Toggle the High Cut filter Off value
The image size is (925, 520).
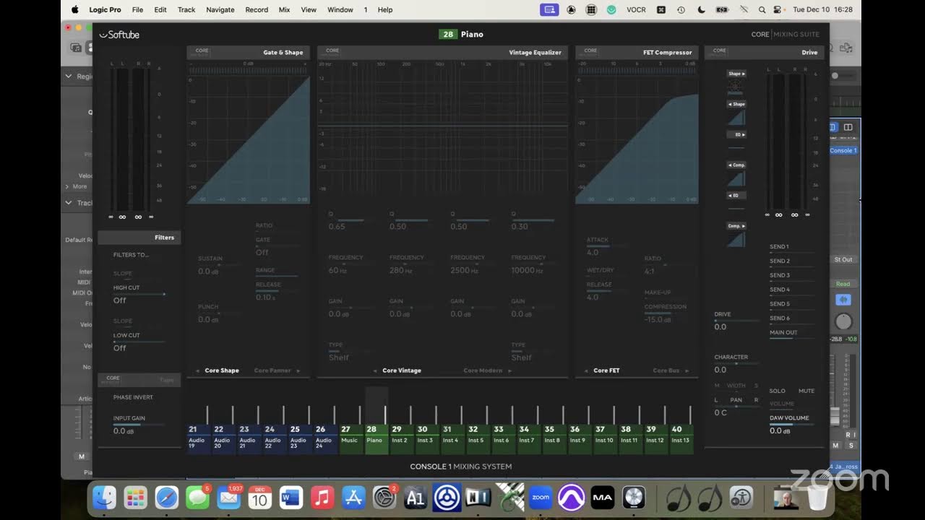tap(120, 300)
